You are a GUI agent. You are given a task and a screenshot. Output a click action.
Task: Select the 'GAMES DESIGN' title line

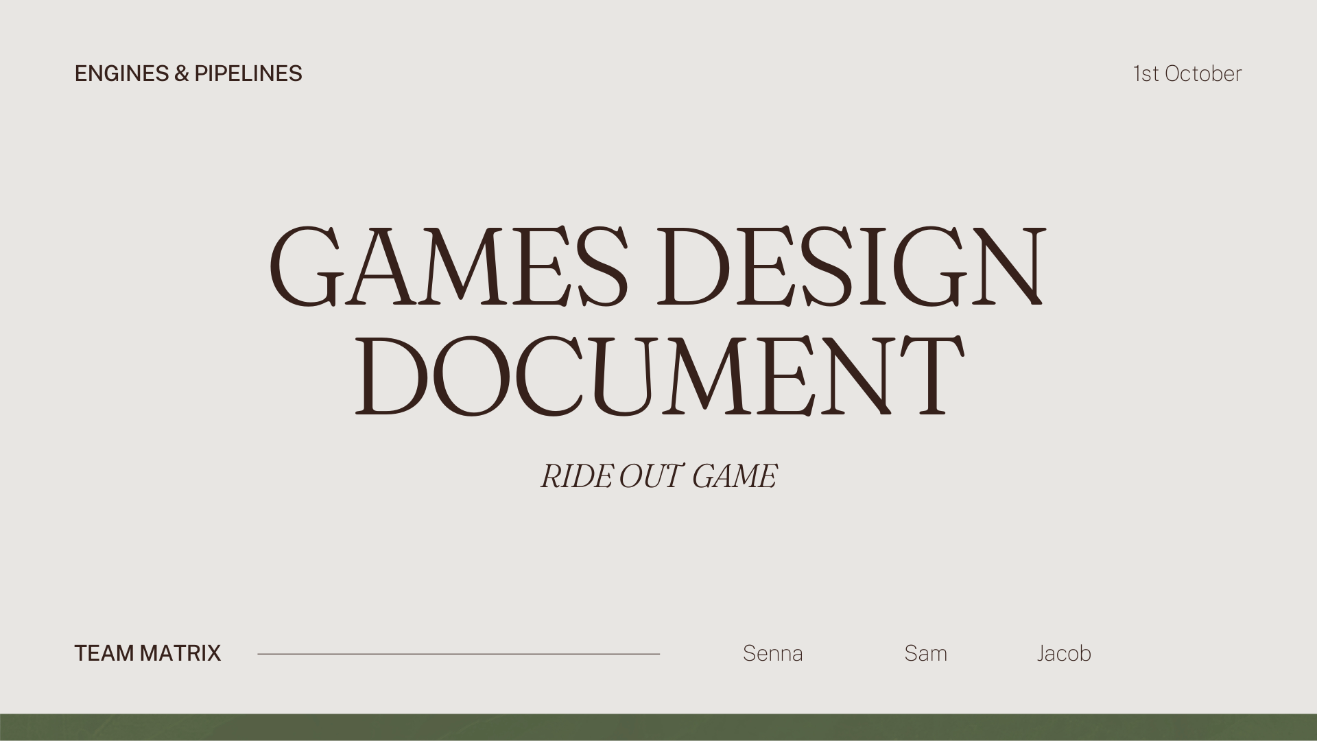(657, 266)
